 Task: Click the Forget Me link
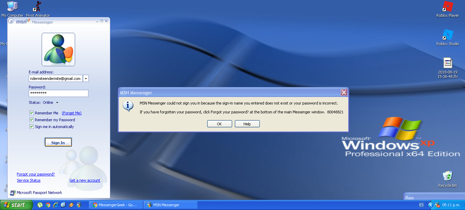click(x=72, y=113)
